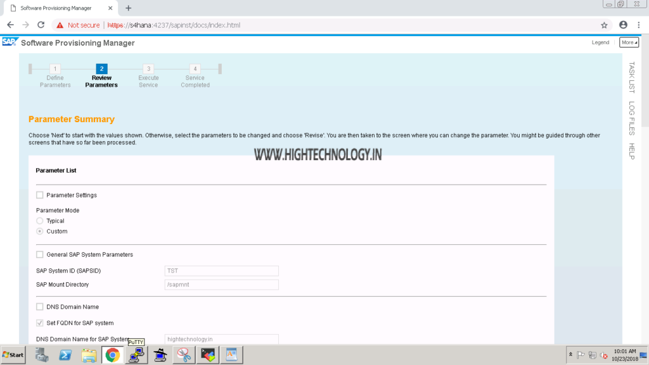Screen dimensions: 649x365
Task: Show hidden system tray icons
Action: point(570,355)
